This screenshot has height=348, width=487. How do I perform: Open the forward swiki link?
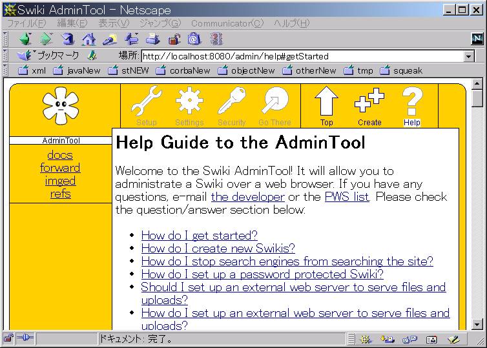(60, 168)
